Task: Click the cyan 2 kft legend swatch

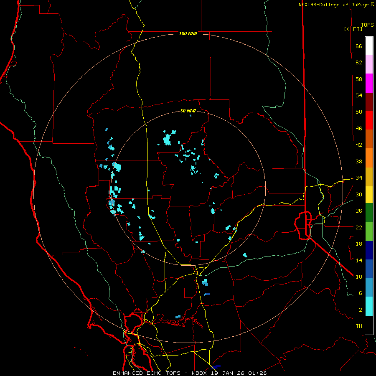Action: pyautogui.click(x=369, y=306)
